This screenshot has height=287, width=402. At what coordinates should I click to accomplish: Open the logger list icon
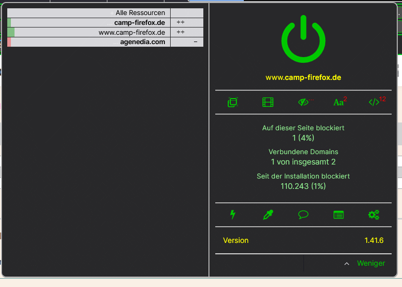coord(338,215)
